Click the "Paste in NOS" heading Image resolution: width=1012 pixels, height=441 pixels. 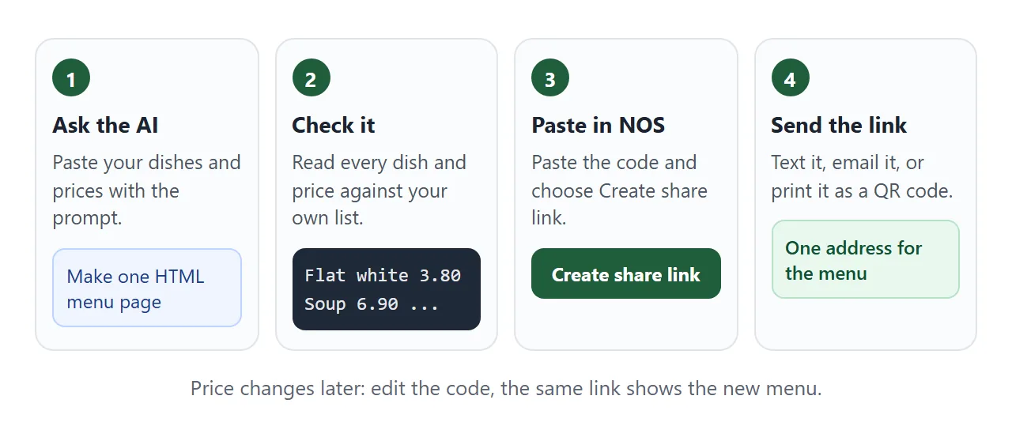click(598, 125)
